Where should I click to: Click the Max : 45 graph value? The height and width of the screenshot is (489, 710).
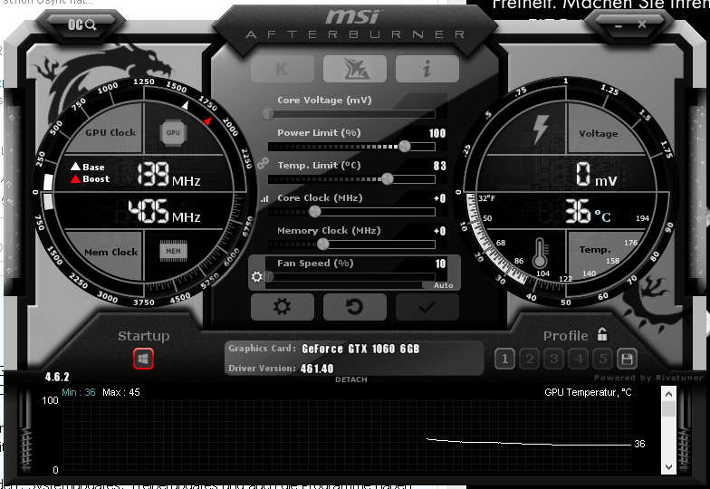point(121,392)
